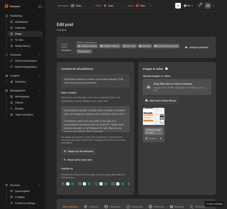Image resolution: width=227 pixels, height=209 pixels.
Task: Click inside the Main content text area
Action: click(x=95, y=119)
